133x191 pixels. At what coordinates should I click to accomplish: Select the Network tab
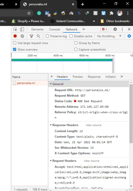[72, 29]
